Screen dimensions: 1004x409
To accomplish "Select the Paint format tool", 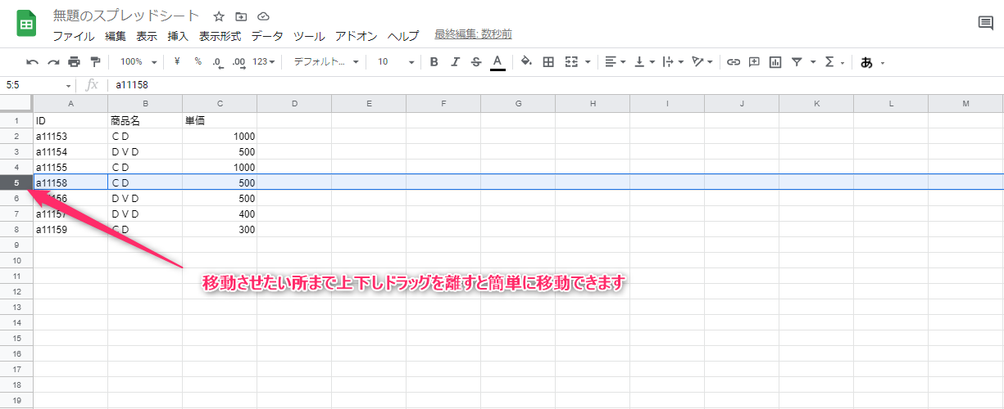I will coord(95,61).
